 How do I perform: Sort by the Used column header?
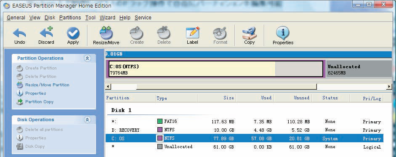255,98
